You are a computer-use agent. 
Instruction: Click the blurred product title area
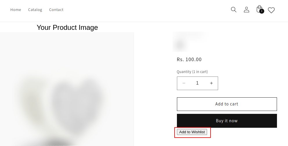pyautogui.click(x=189, y=41)
